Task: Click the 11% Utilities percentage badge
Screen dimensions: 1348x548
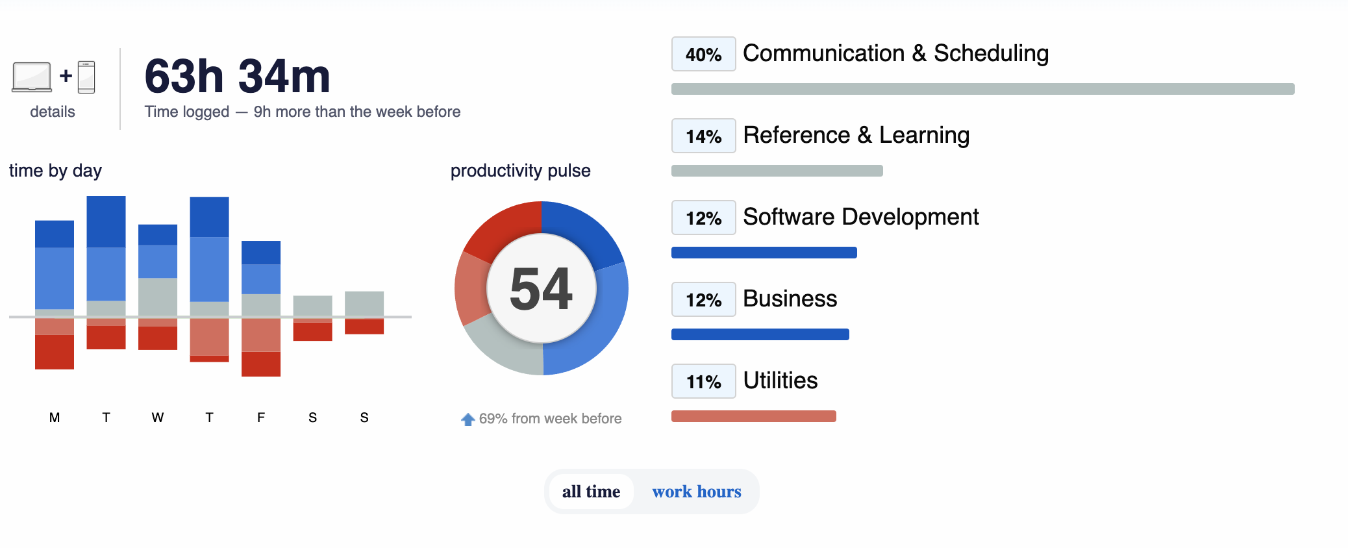Action: 703,381
